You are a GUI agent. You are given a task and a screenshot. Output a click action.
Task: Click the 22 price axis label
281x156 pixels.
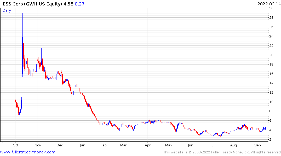click(x=271, y=46)
